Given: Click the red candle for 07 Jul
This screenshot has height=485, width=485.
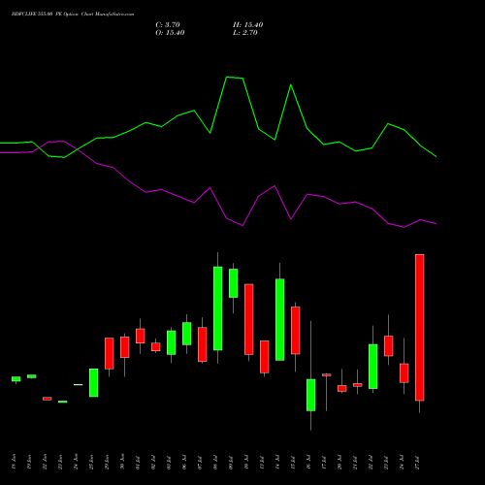Looking at the screenshot, I should tap(203, 344).
